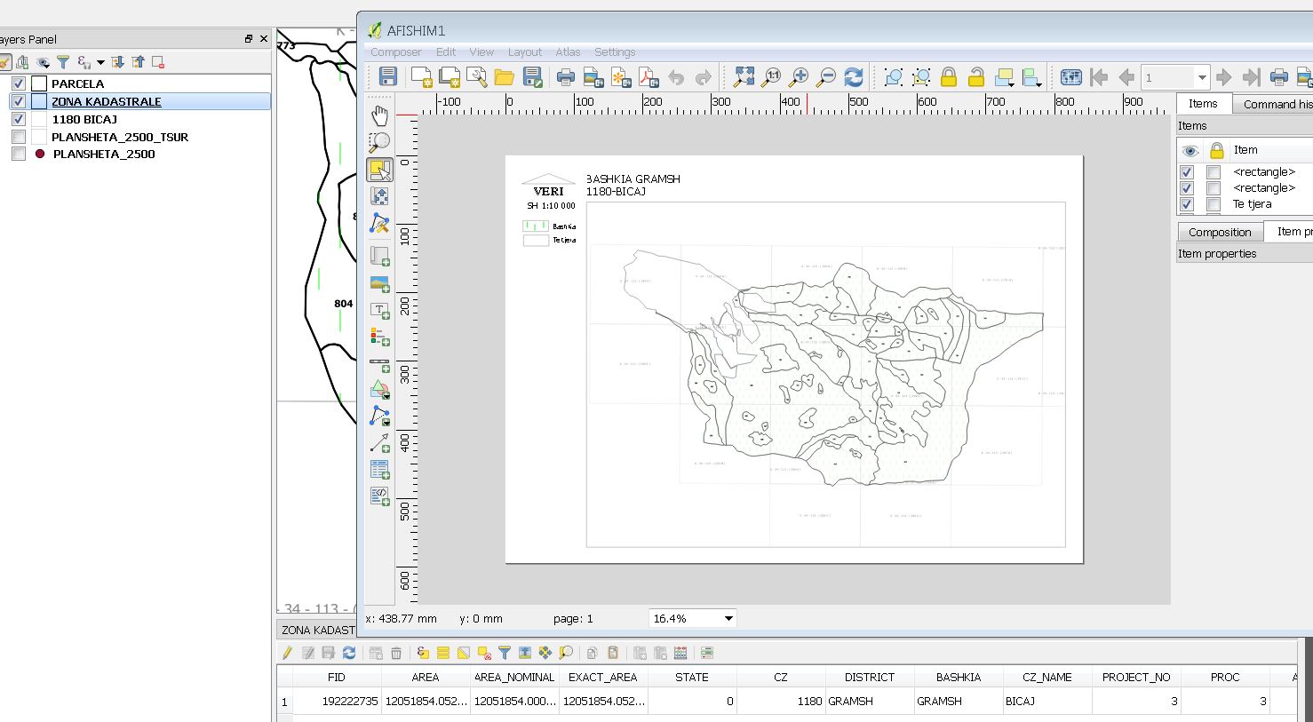Screen dimensions: 1313x722
Task: Create a new composer
Action: (421, 77)
